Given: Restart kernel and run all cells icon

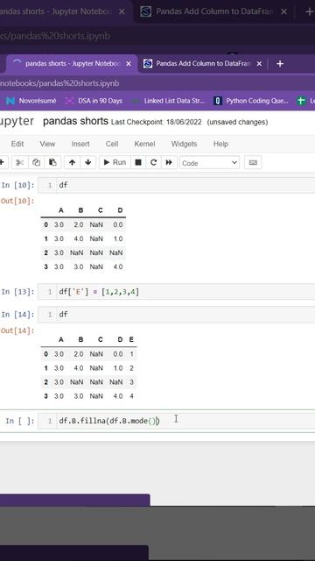Looking at the screenshot, I should [169, 162].
